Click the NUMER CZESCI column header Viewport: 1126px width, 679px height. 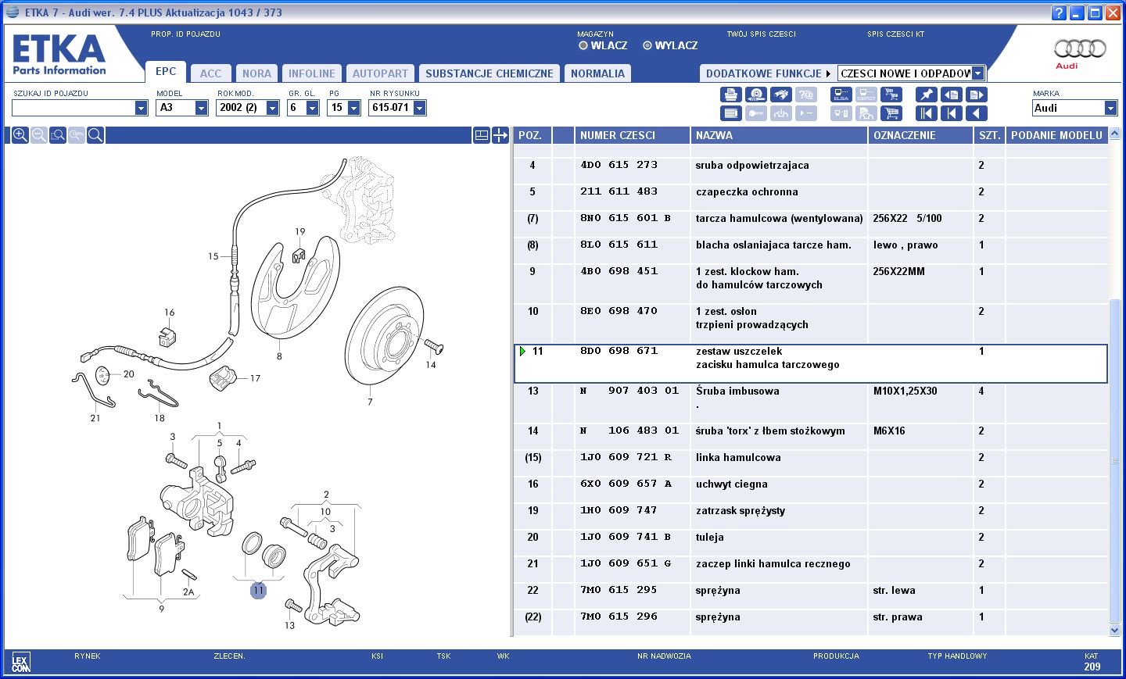[x=632, y=135]
